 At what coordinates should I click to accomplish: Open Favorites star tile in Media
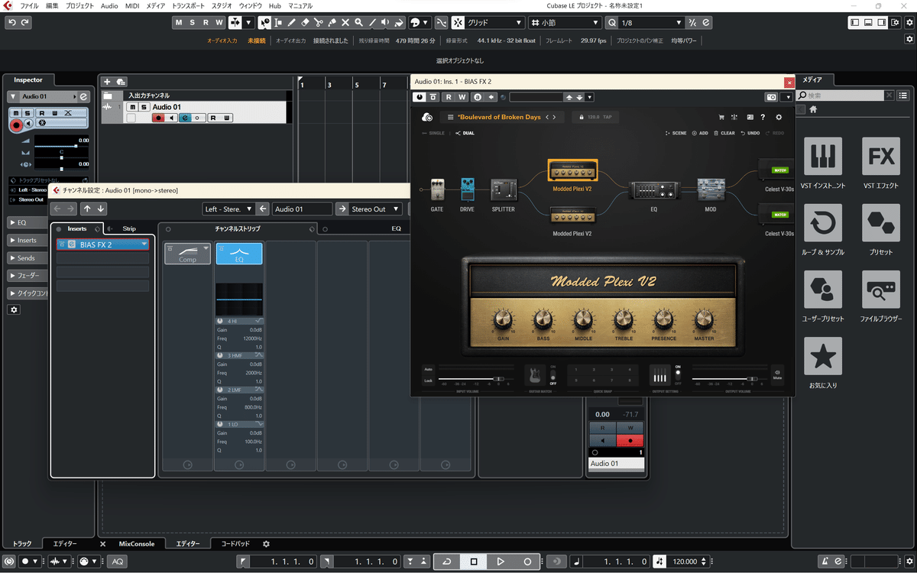[x=823, y=356]
